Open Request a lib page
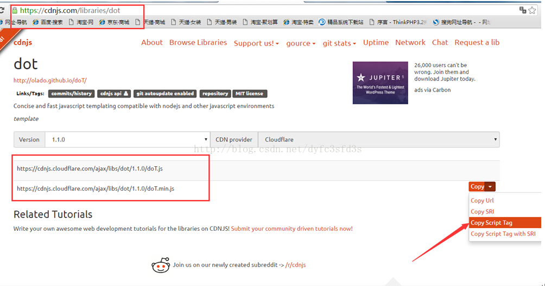 point(477,42)
